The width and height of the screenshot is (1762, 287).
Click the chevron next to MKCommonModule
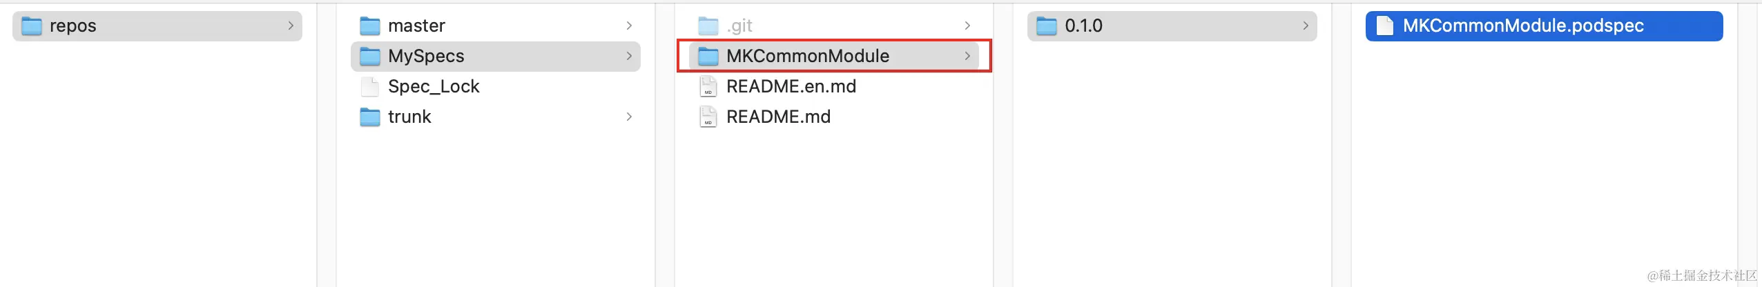point(967,56)
